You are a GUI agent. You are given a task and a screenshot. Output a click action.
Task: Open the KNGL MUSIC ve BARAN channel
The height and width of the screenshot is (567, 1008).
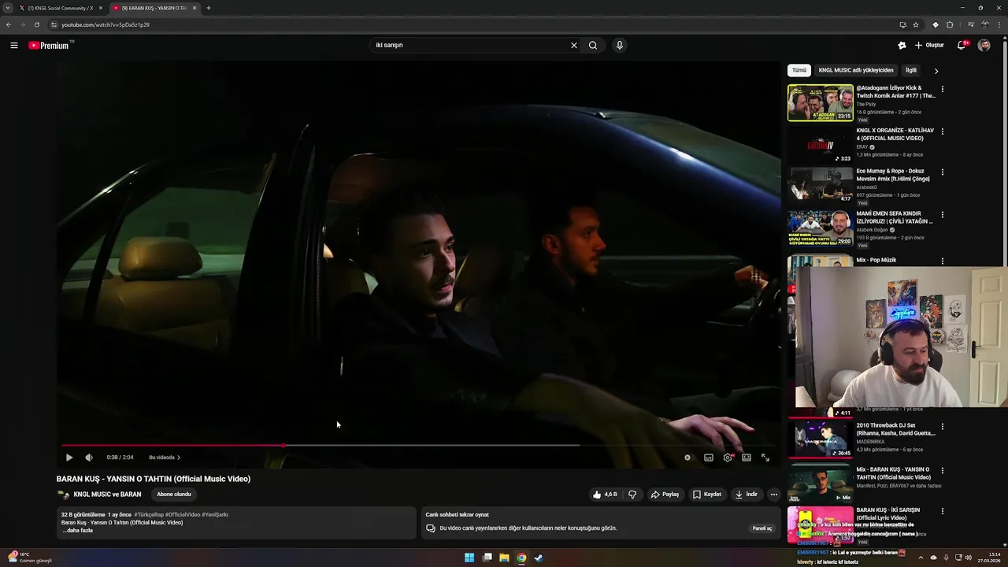coord(107,495)
